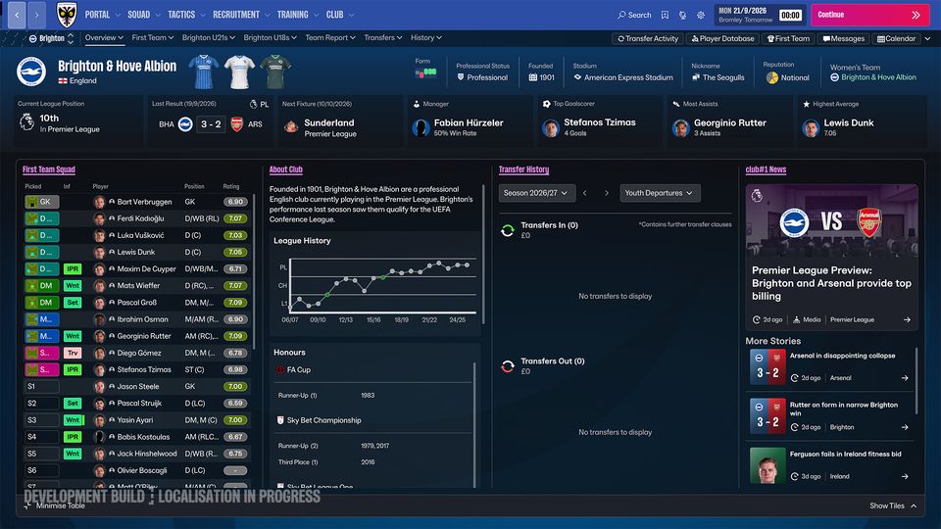Expand the Brighton U21s dropdown
941x529 pixels.
[208, 38]
